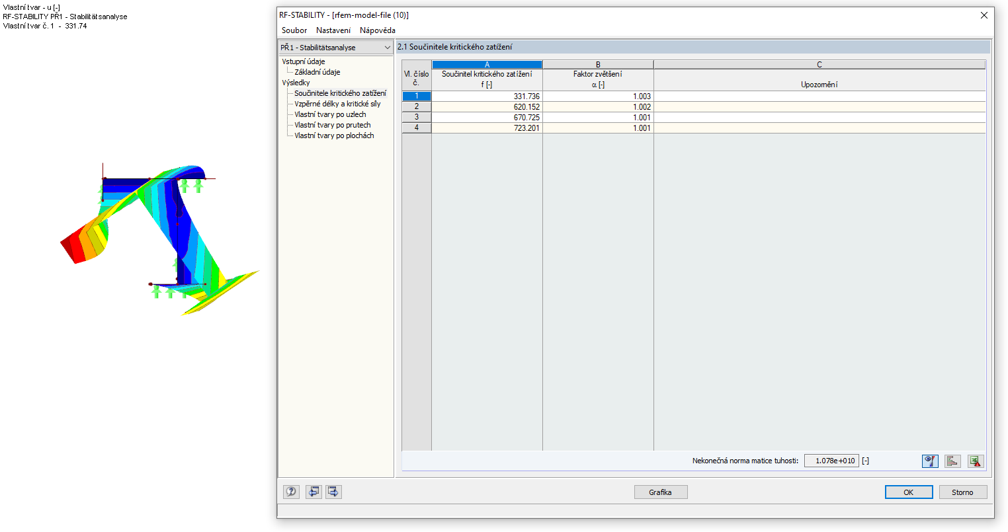The width and height of the screenshot is (1008, 532).
Task: Select column C header
Action: pos(819,65)
